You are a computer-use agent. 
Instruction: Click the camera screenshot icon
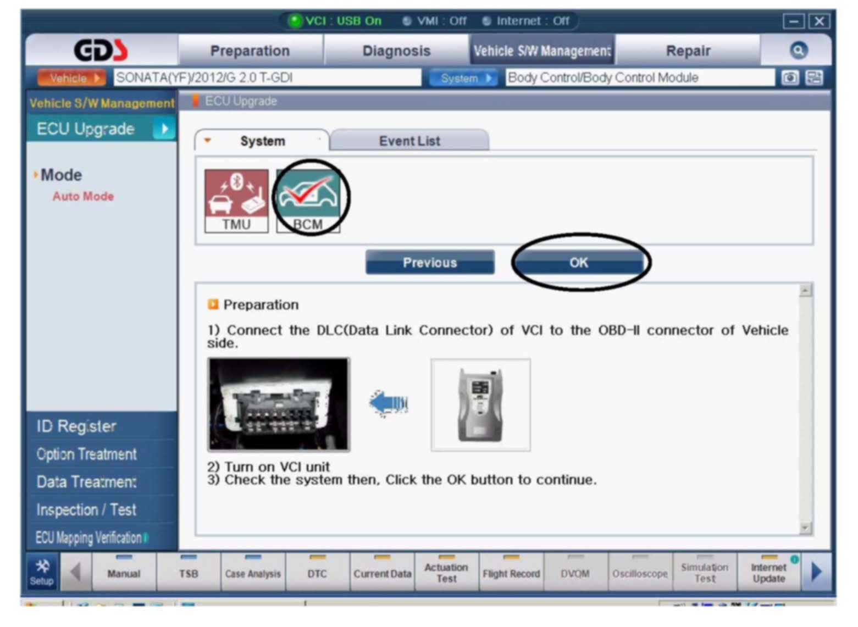790,78
